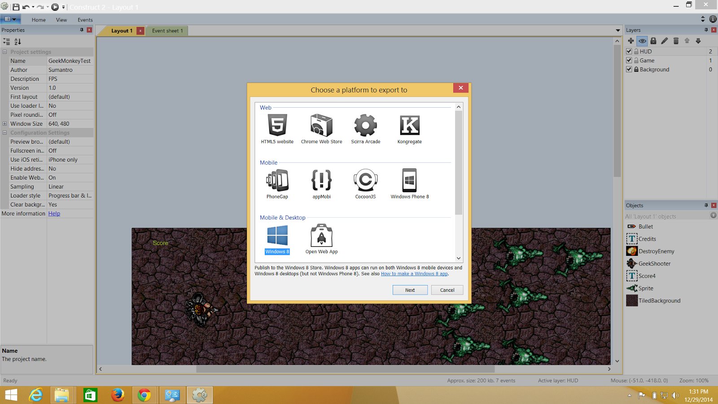Collapse the Configuration Settings section
718x404 pixels.
(x=4, y=132)
